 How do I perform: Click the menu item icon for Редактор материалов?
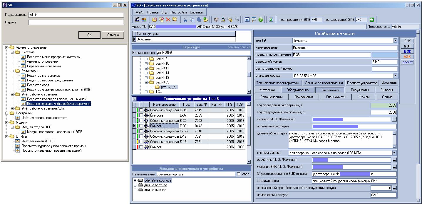coord(24,76)
